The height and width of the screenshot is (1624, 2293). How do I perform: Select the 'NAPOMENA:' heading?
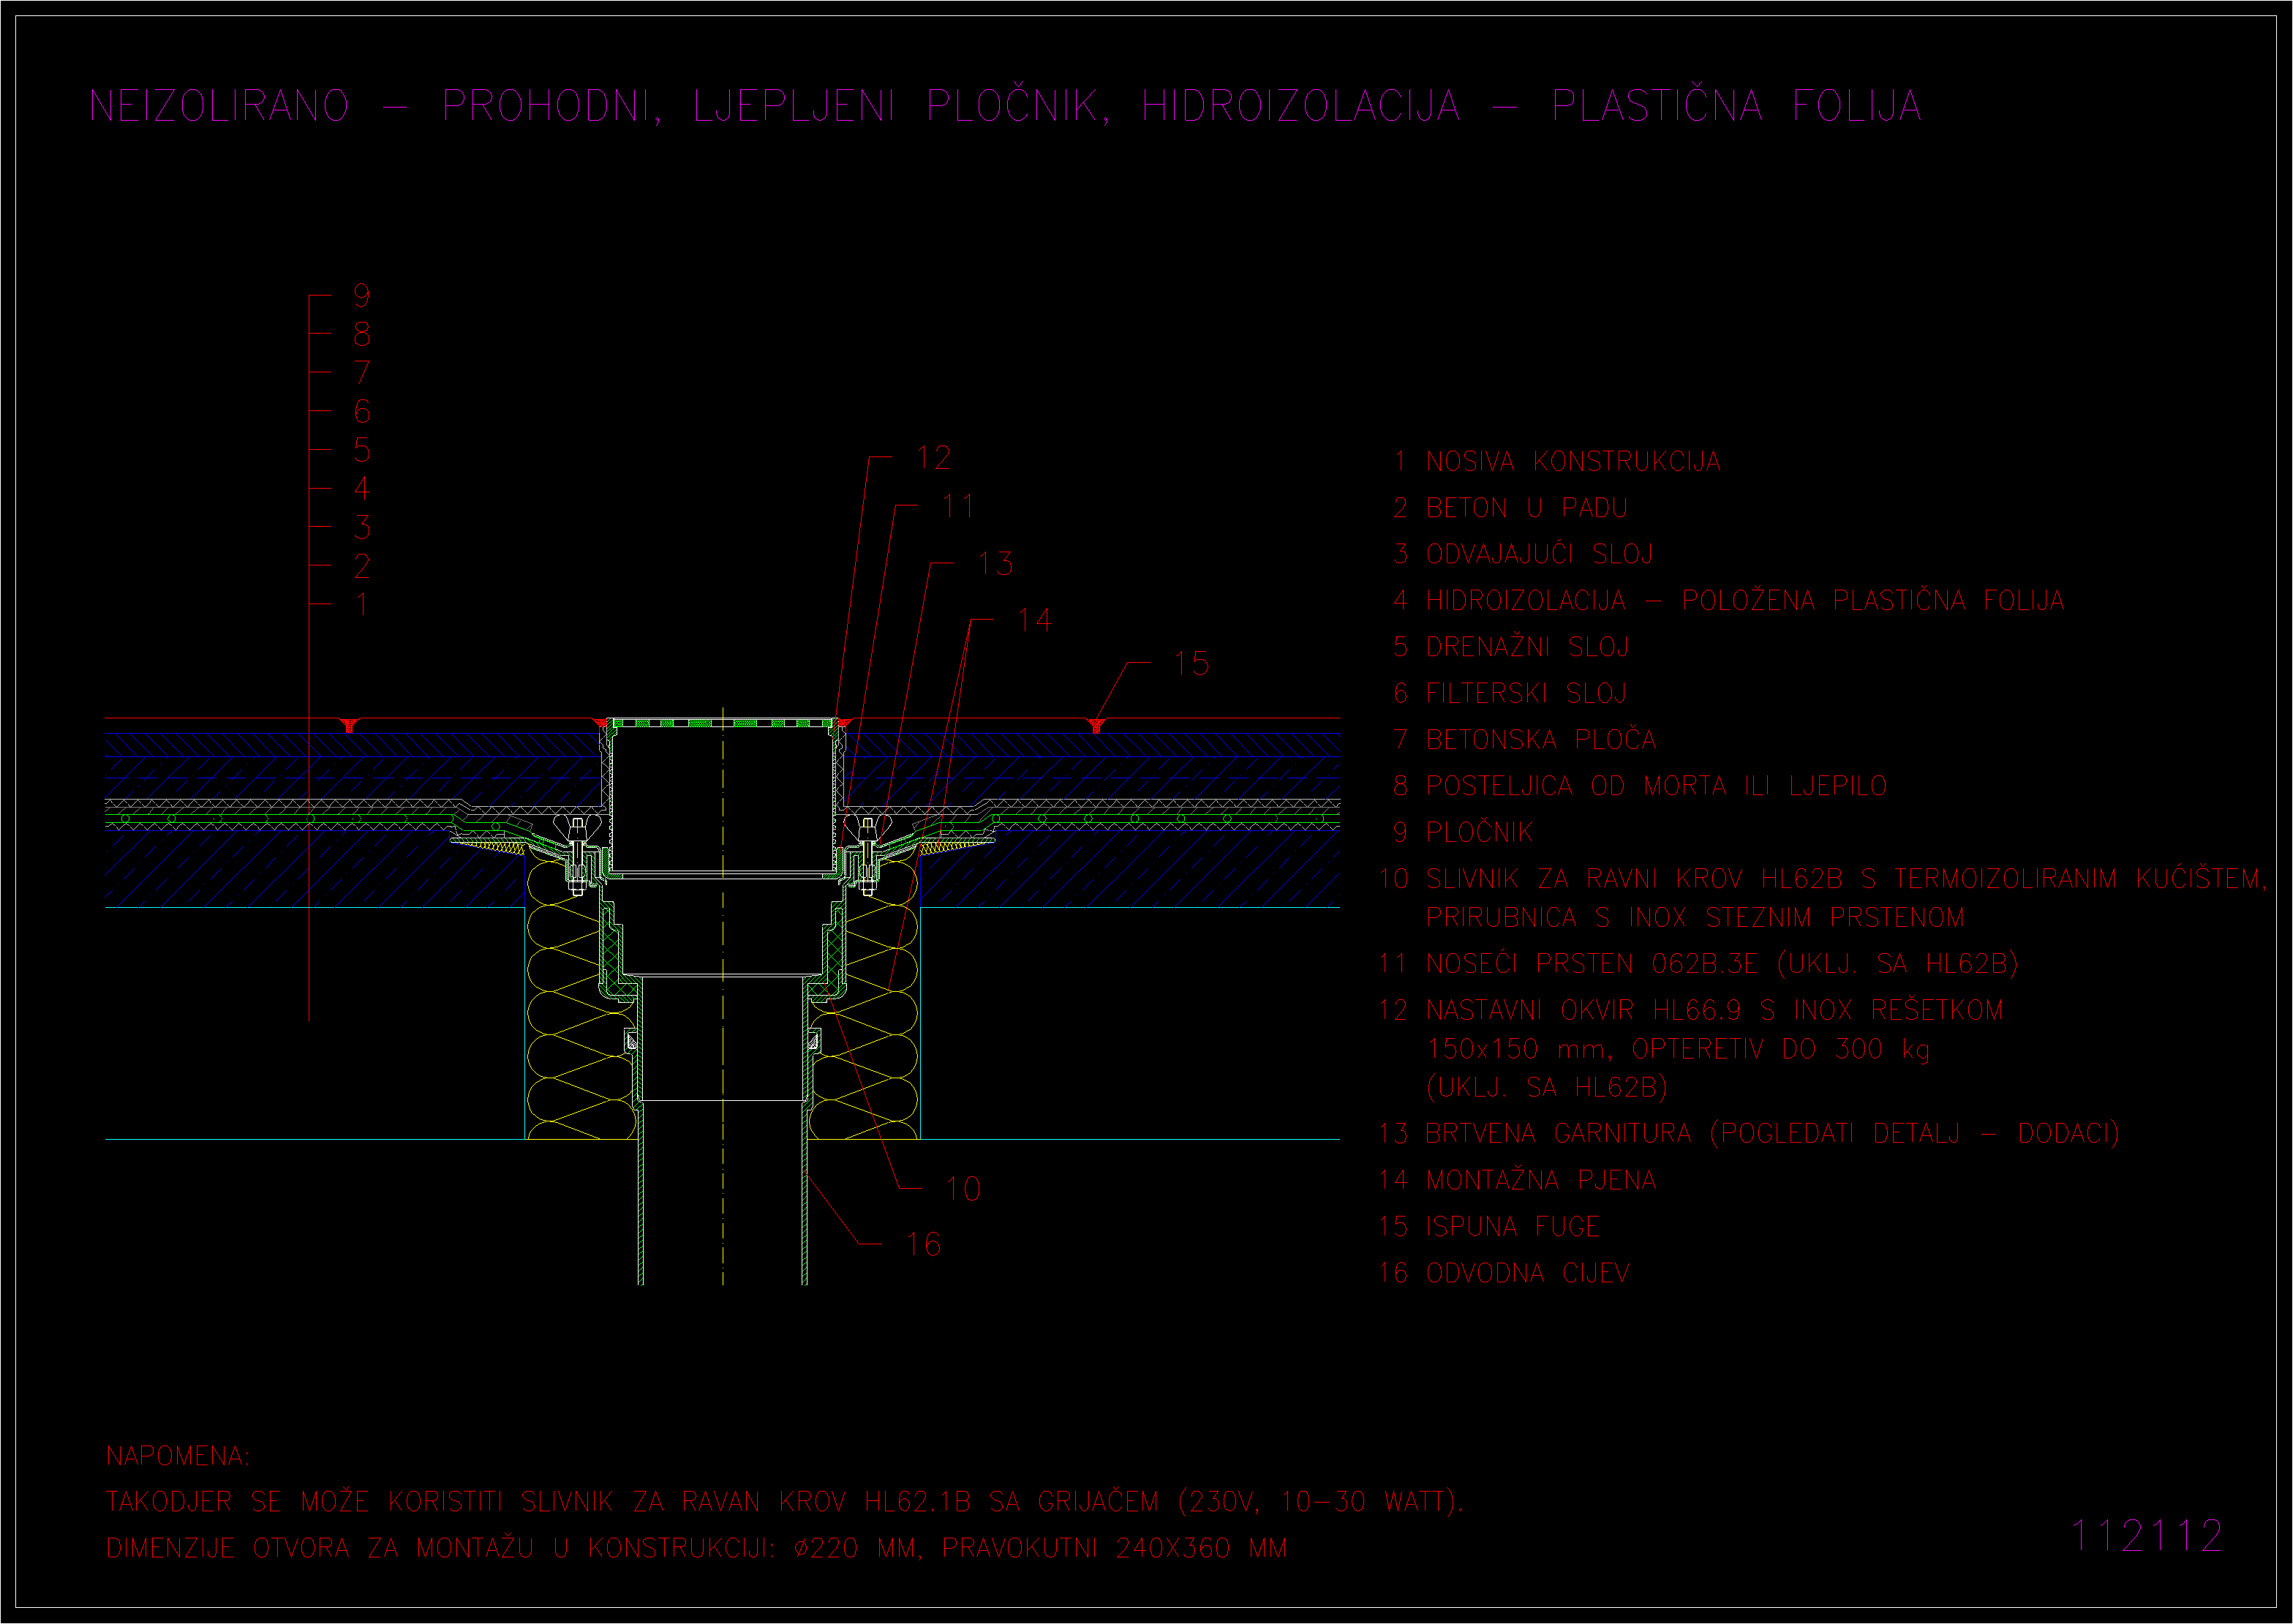click(x=178, y=1456)
